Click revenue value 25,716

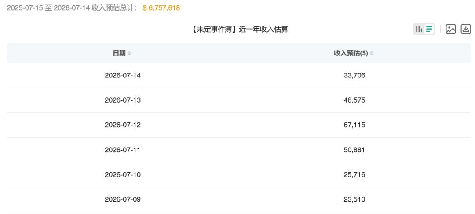coord(354,175)
